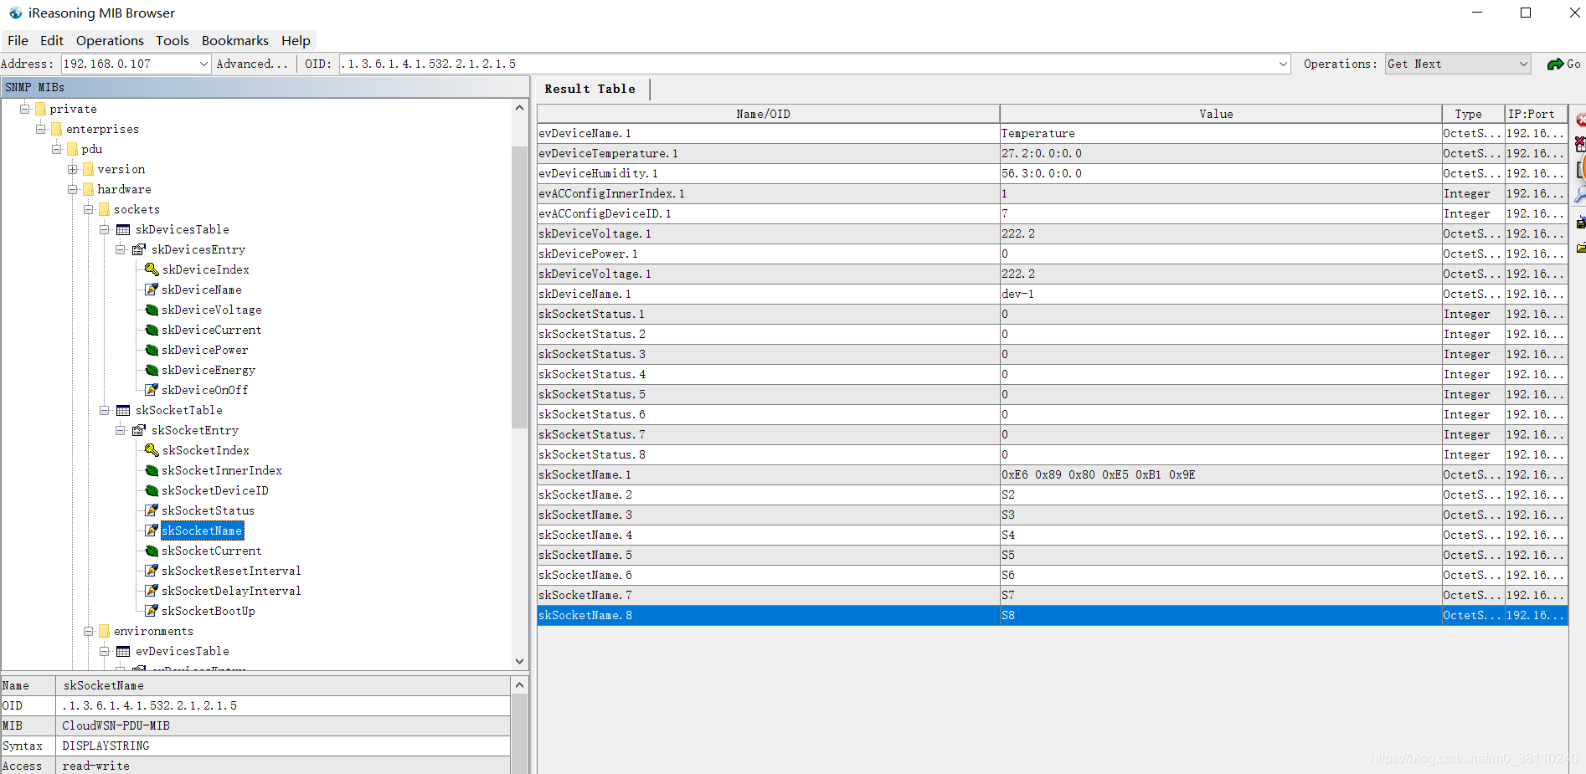
Task: Click the leaf icon beside skDevicePower
Action: click(152, 350)
